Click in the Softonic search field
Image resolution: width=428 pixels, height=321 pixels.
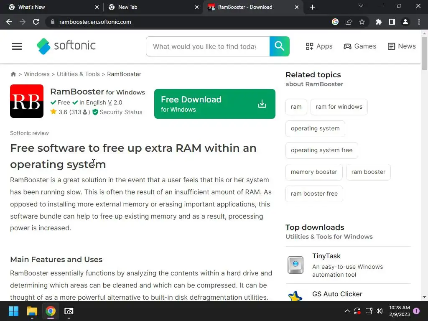(x=208, y=46)
